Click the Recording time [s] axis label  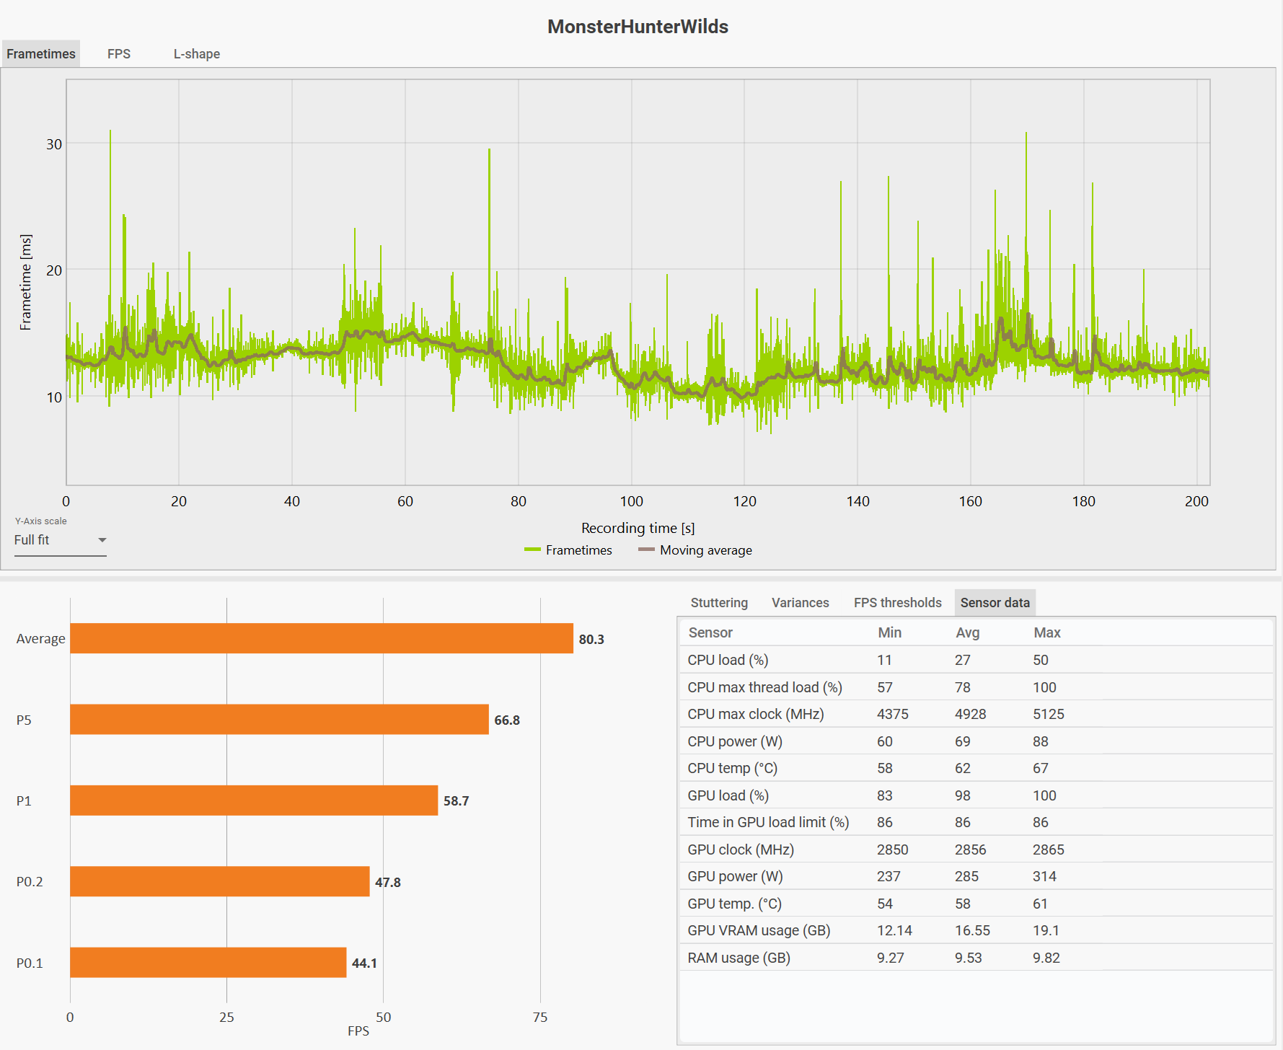[x=638, y=528]
